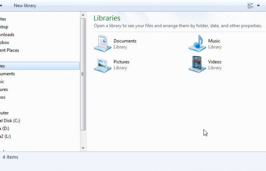
Task: Click the New library button
Action: [x=25, y=6]
